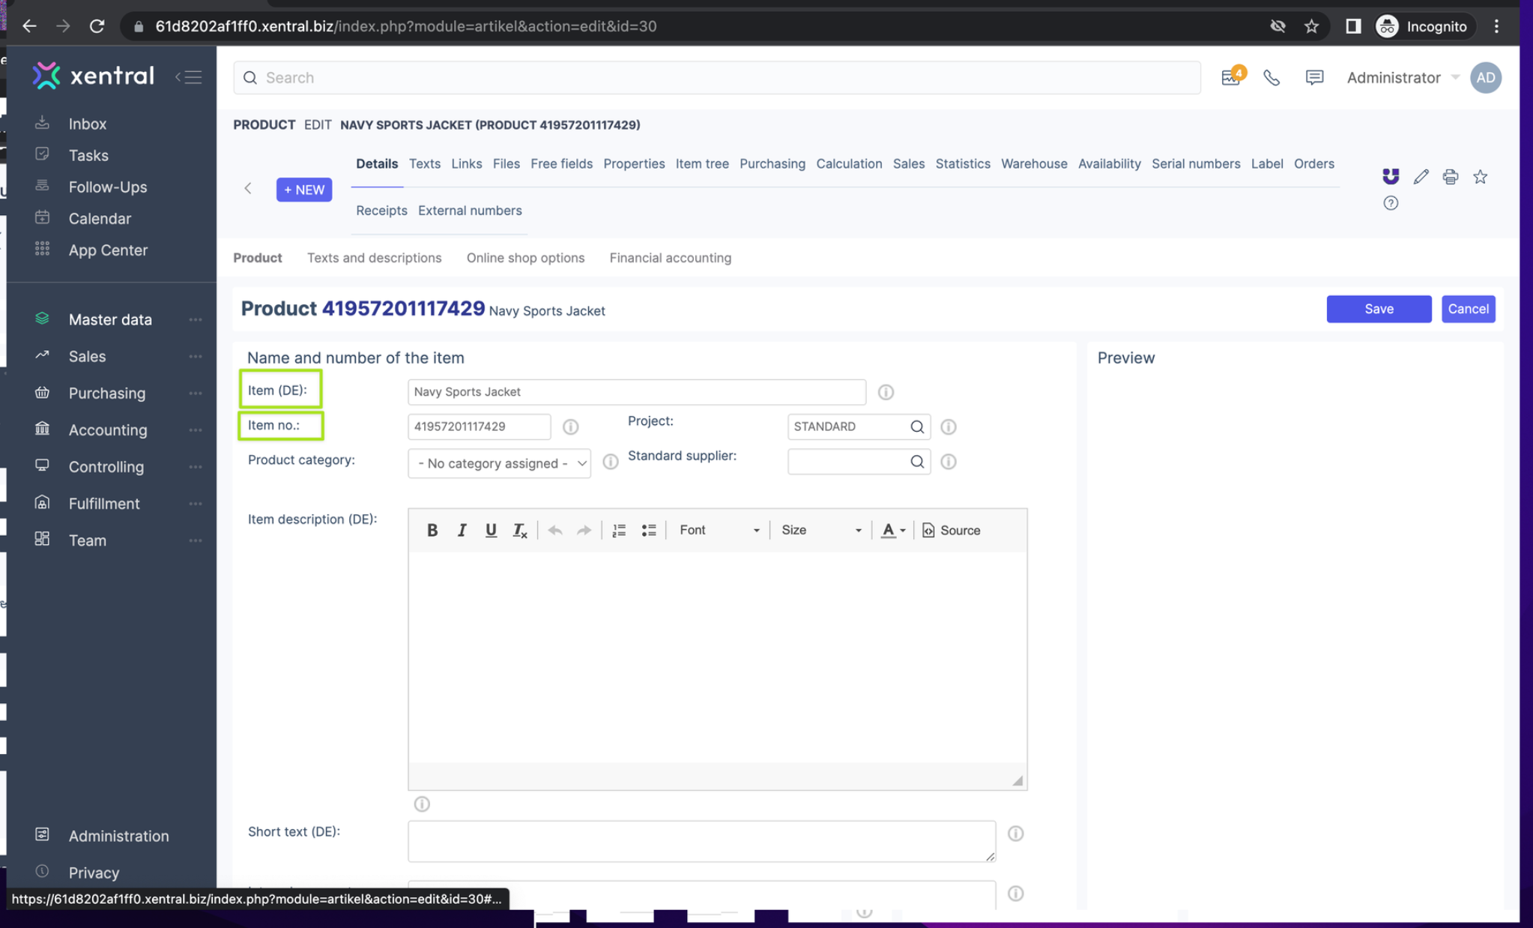Toggle bold formatting in item description editor

click(432, 530)
